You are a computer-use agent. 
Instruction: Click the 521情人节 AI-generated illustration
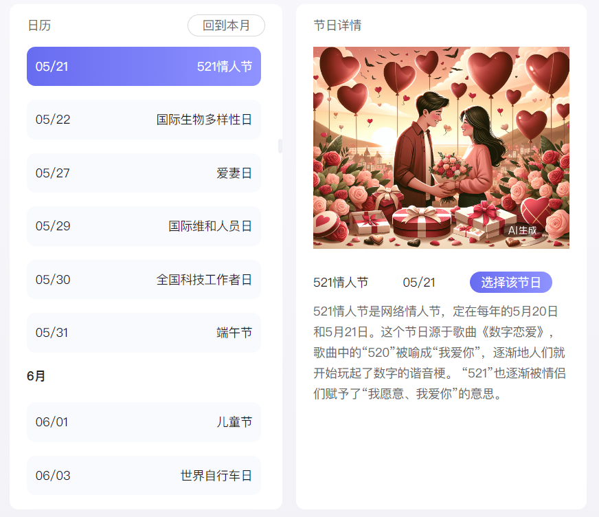441,148
